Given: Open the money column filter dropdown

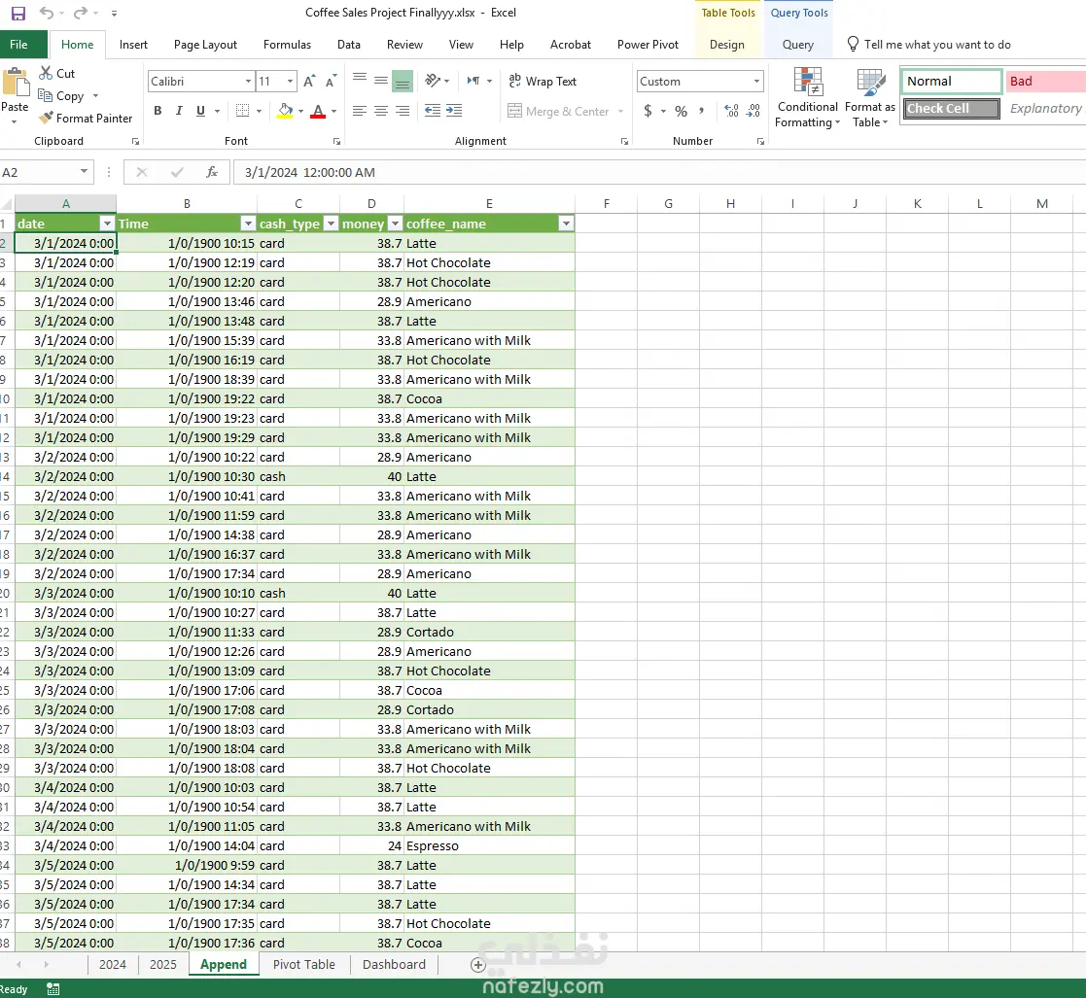Looking at the screenshot, I should click(395, 224).
